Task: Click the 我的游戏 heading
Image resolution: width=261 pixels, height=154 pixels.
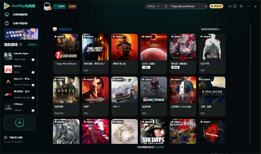Action: tap(11, 45)
